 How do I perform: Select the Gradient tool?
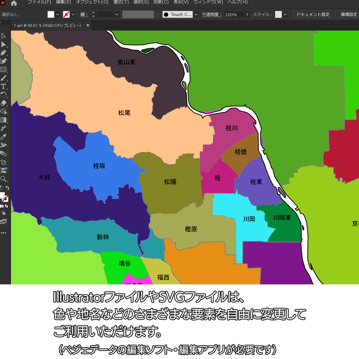click(3, 120)
